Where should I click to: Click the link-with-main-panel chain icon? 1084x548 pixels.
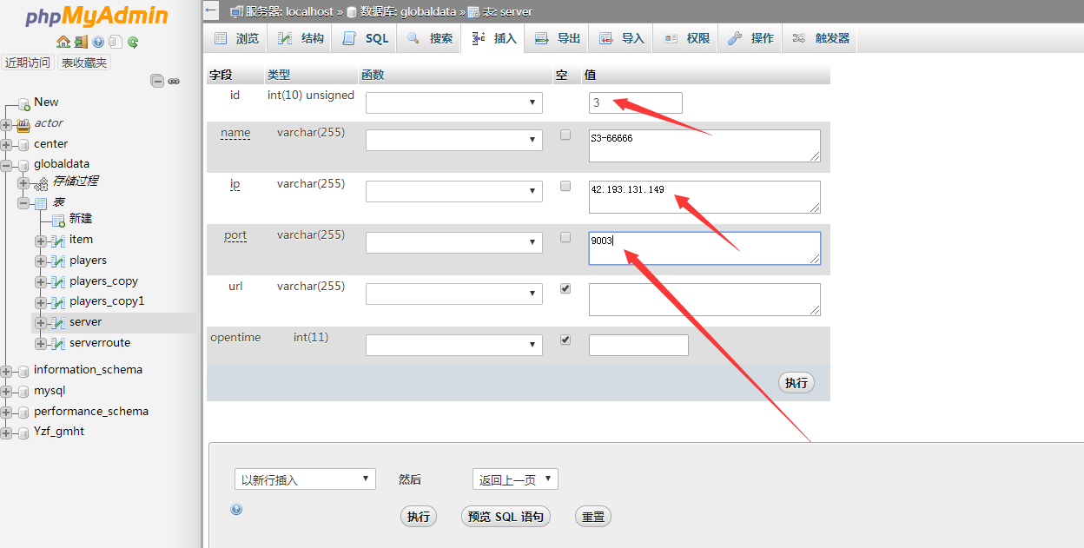[x=174, y=81]
